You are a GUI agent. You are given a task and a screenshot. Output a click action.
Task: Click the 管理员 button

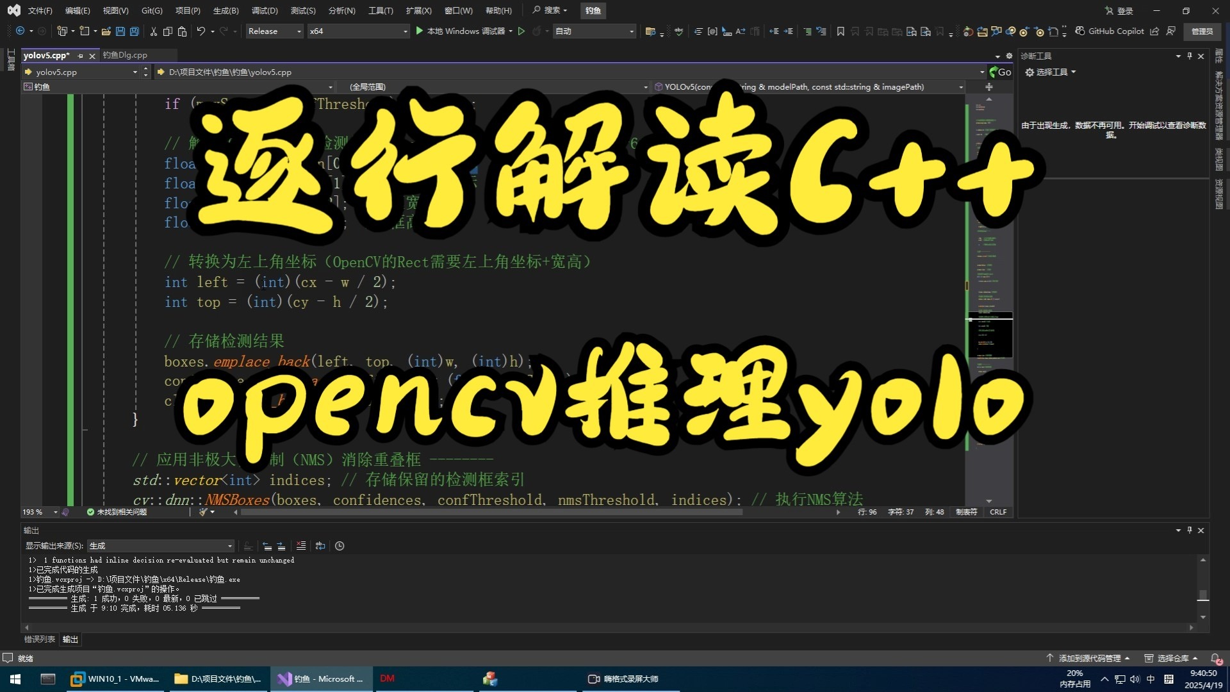point(1202,31)
